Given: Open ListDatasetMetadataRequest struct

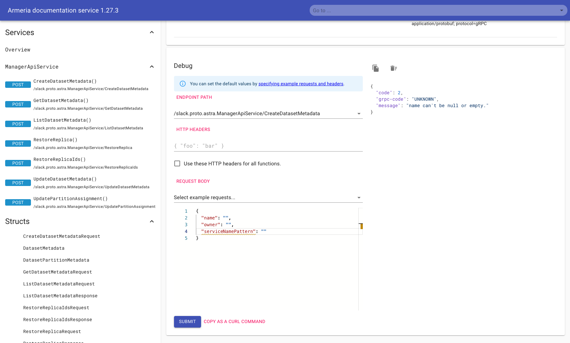Looking at the screenshot, I should (59, 284).
